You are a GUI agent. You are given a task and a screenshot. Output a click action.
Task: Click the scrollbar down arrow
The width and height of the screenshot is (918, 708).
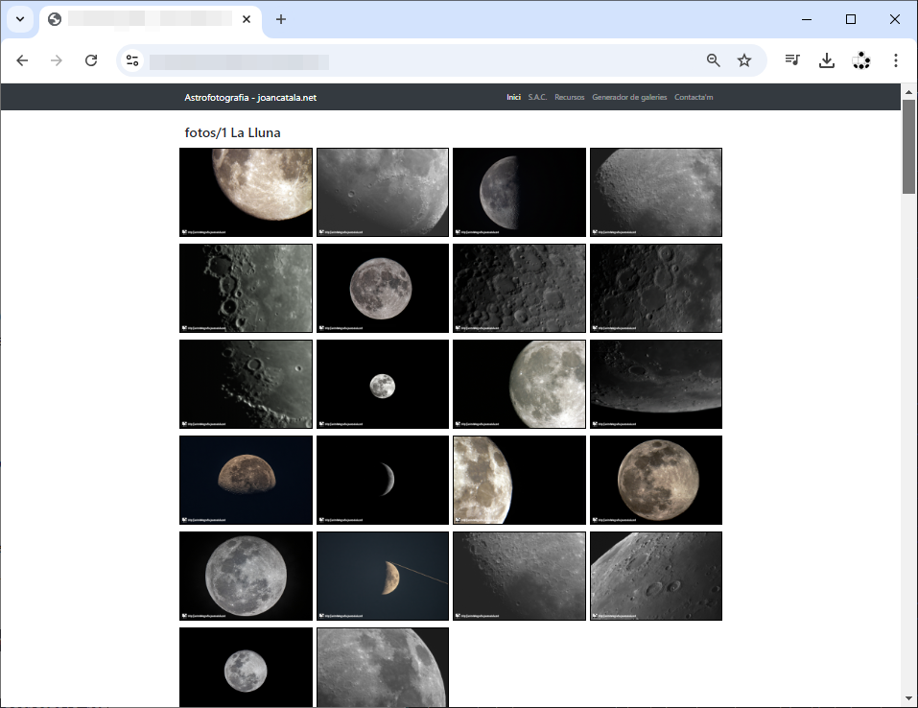(x=908, y=698)
